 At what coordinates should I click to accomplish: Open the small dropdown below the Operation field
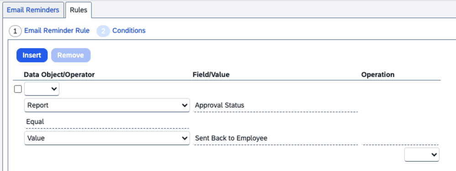coord(422,155)
